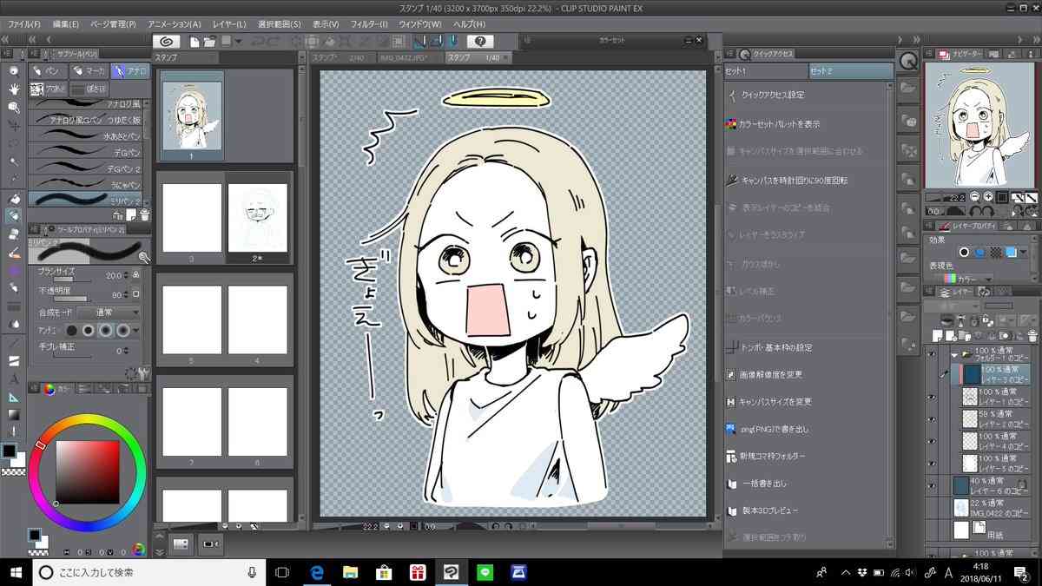This screenshot has width=1042, height=586.
Task: Click the red square in the color wheel
Action: click(x=87, y=471)
